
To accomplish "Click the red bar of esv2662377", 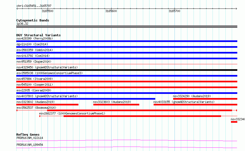I will coord(142,116).
